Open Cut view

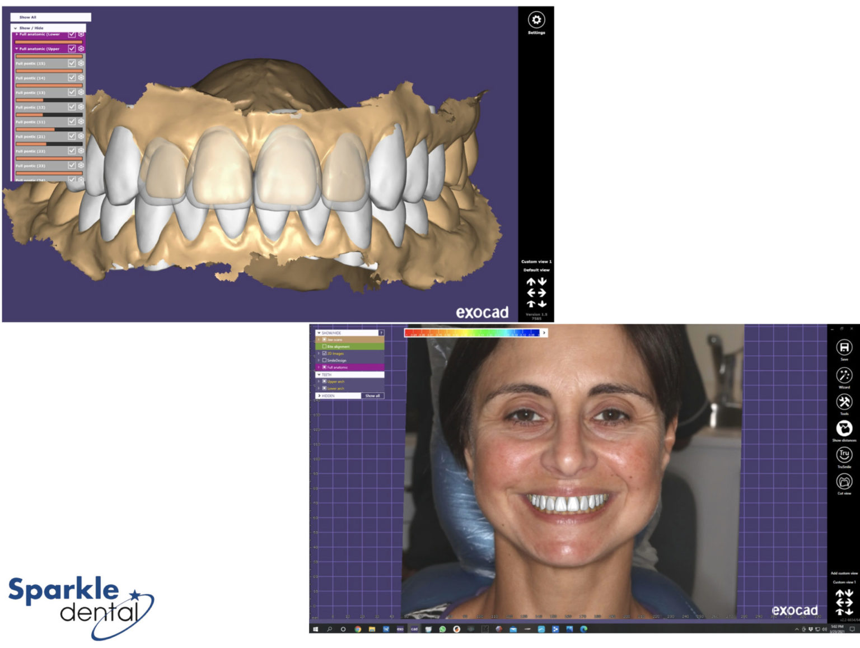(x=844, y=481)
